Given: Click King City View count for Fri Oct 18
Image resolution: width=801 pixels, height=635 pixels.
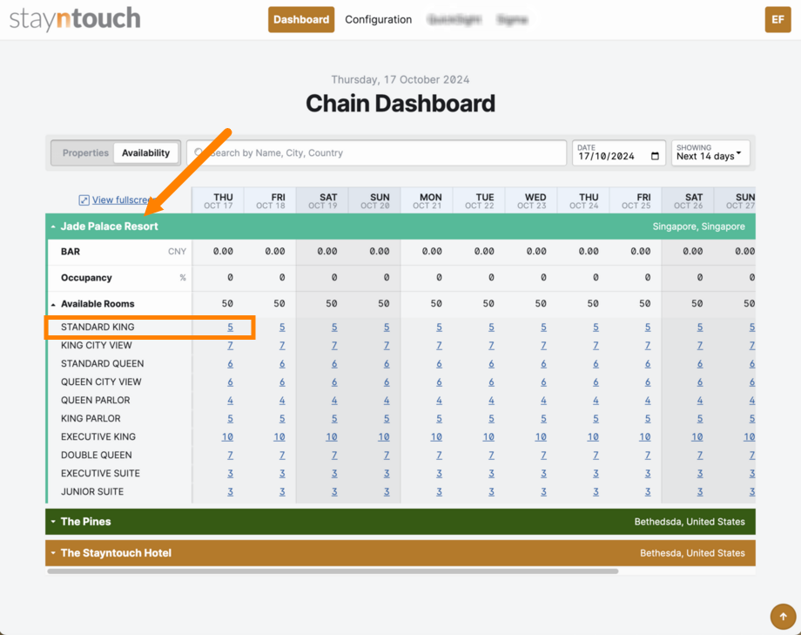Looking at the screenshot, I should click(x=282, y=346).
